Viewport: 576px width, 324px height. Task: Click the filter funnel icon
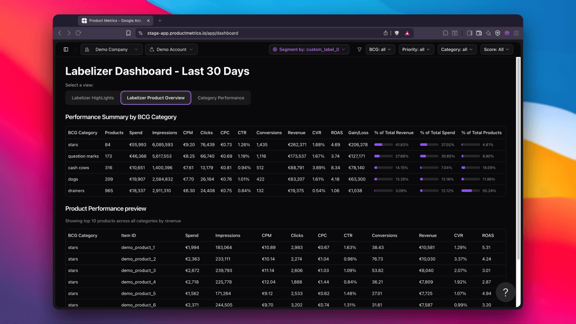tap(360, 49)
